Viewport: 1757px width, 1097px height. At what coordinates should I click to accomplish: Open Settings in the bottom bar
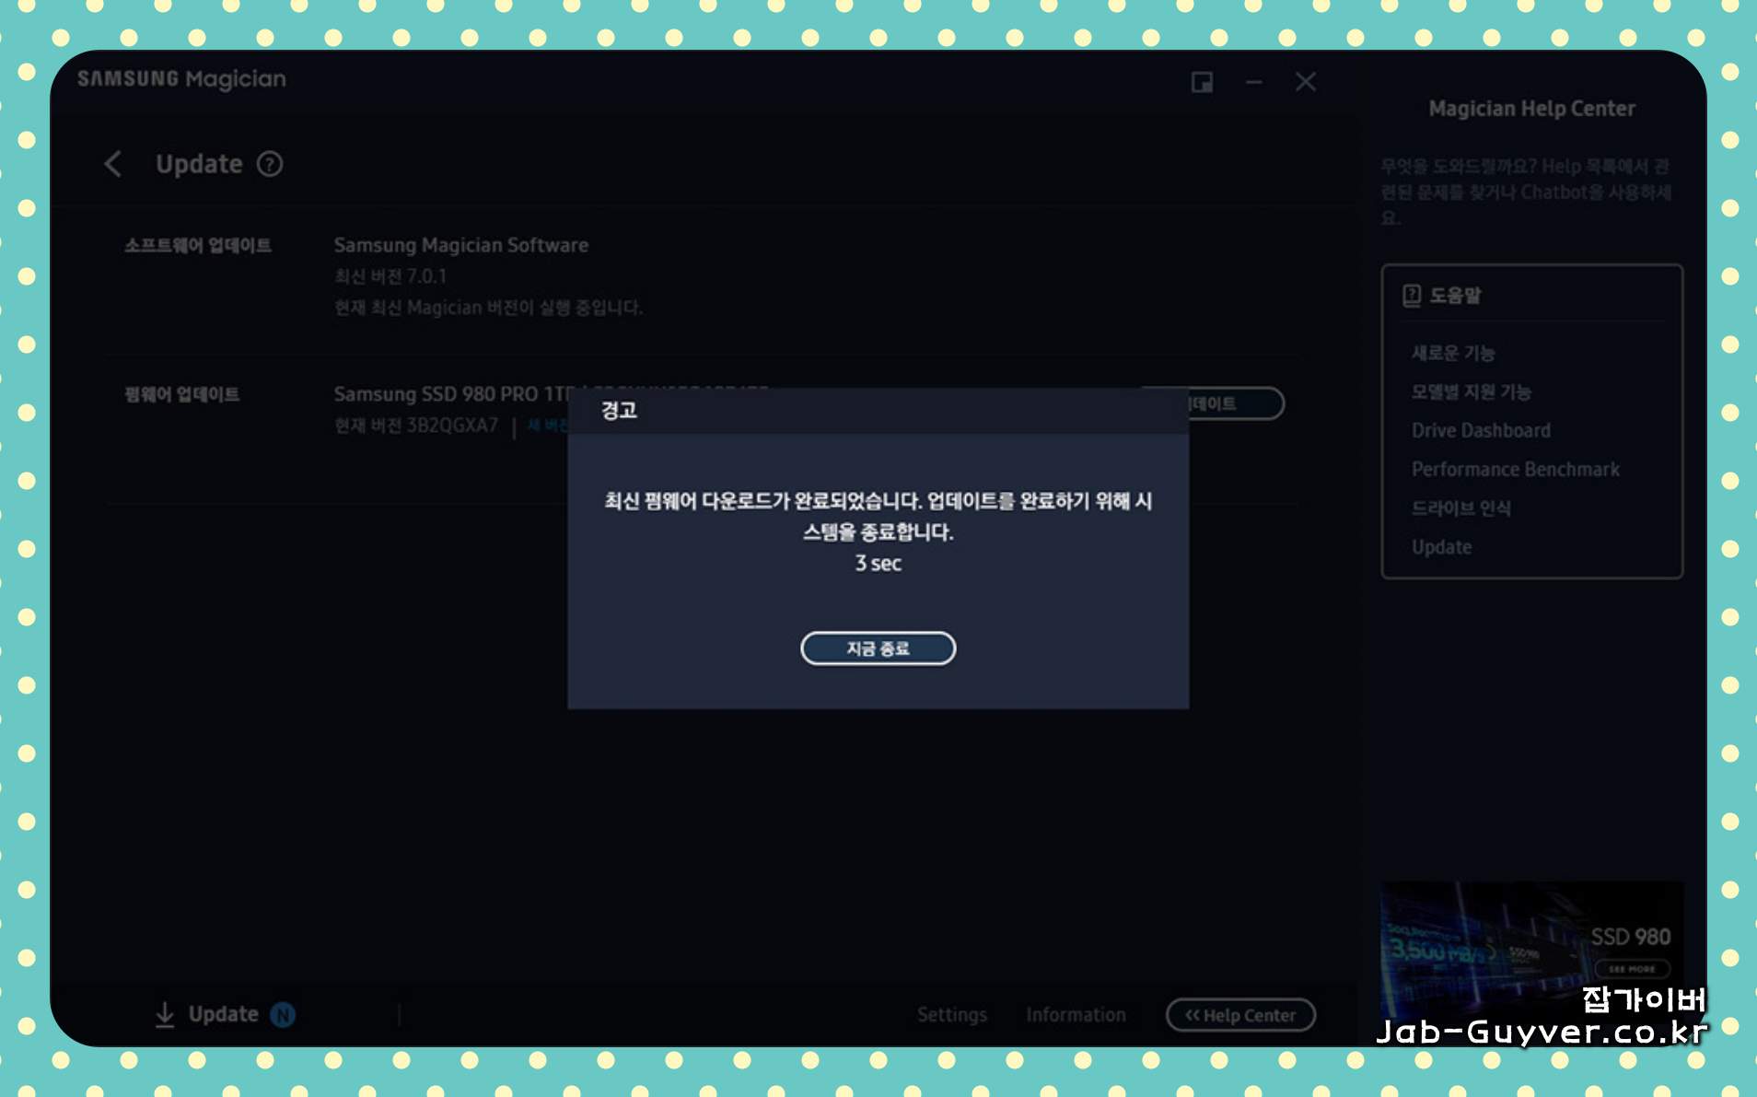[x=952, y=1014]
